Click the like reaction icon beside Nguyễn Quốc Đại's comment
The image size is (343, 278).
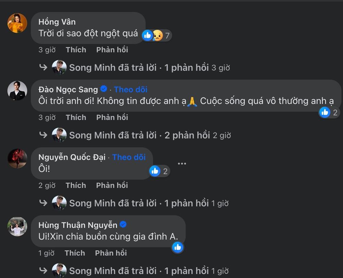[155, 171]
